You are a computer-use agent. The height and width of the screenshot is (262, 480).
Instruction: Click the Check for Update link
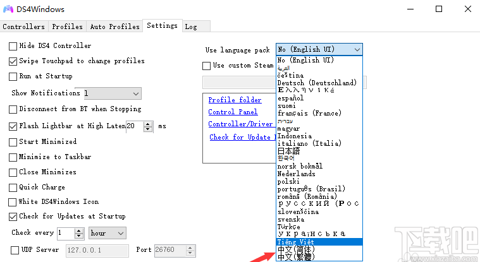pos(242,137)
